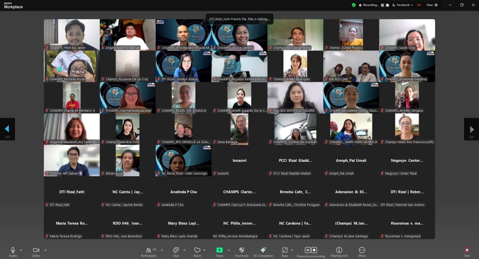The width and height of the screenshot is (479, 259).
Task: Open the Apps menu
Action: (x=284, y=251)
